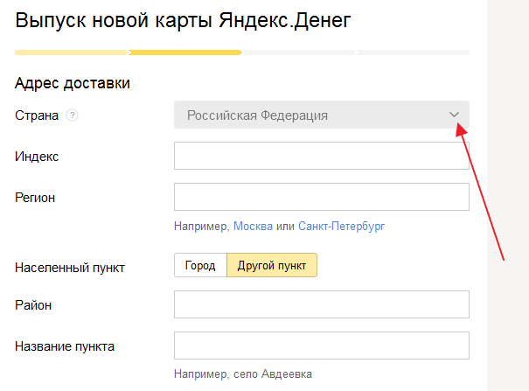Click the Страна field label
This screenshot has height=391, width=529.
(x=37, y=115)
